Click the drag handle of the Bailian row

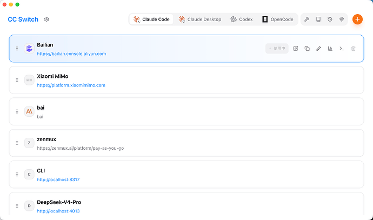point(17,49)
